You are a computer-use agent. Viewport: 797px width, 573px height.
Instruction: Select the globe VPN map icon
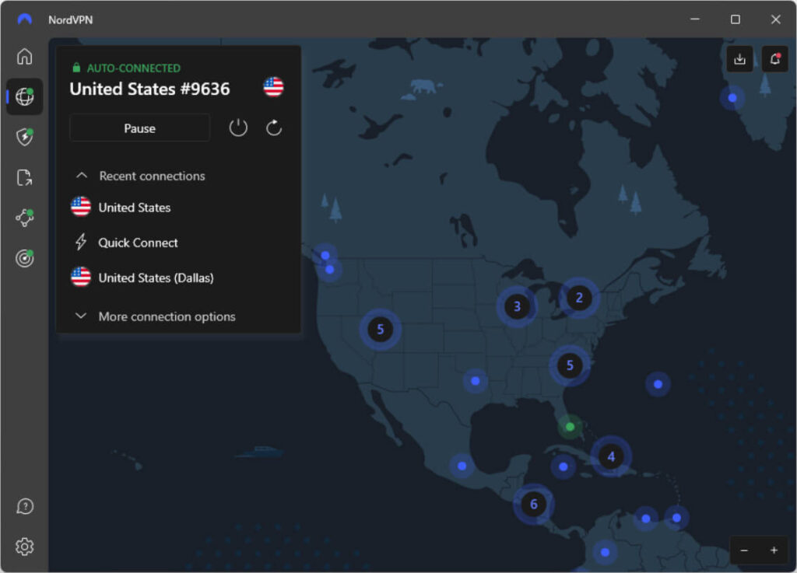(24, 96)
